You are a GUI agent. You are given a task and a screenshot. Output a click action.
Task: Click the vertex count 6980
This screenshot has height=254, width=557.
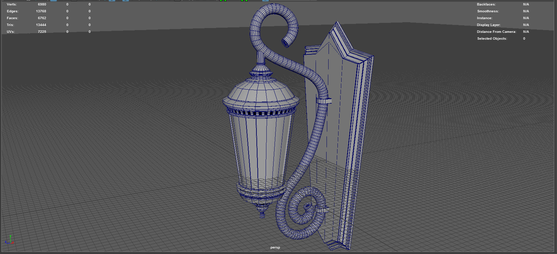(x=42, y=4)
